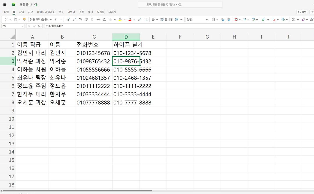
Task: Switch to the 삽입 tab
Action: 22,12
